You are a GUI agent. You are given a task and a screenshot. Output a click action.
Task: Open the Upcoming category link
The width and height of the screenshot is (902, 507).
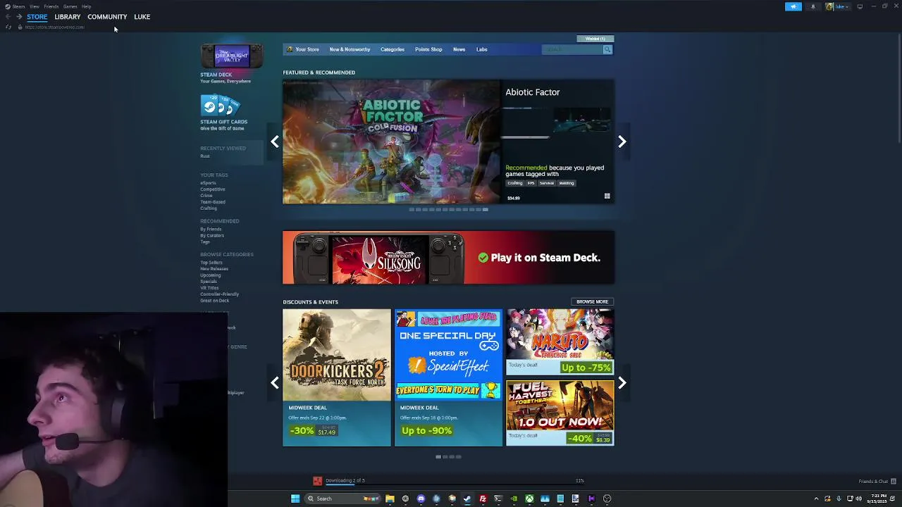tap(210, 275)
